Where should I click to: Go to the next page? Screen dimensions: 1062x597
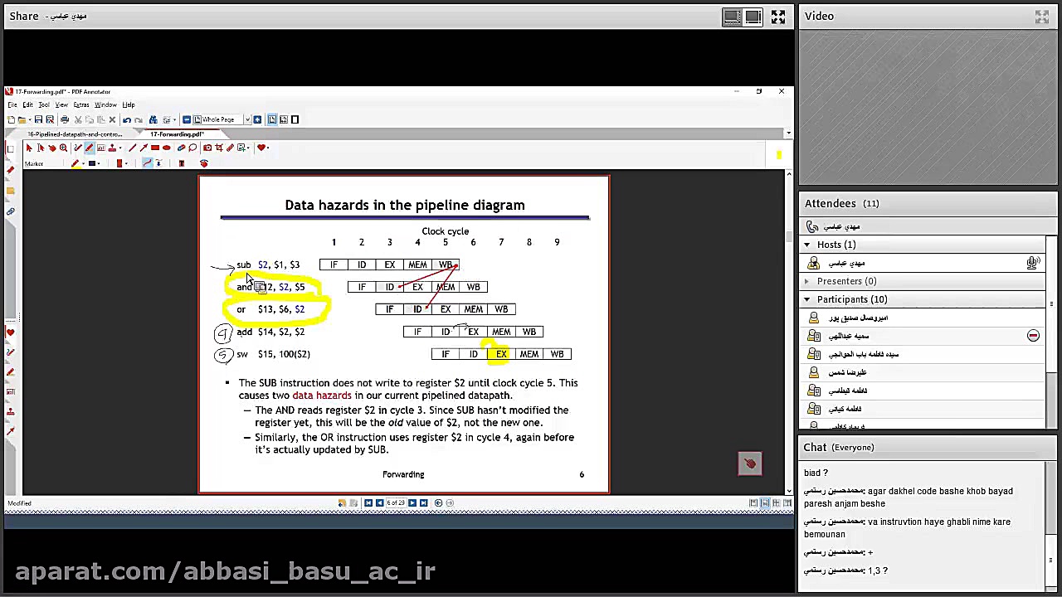point(412,502)
